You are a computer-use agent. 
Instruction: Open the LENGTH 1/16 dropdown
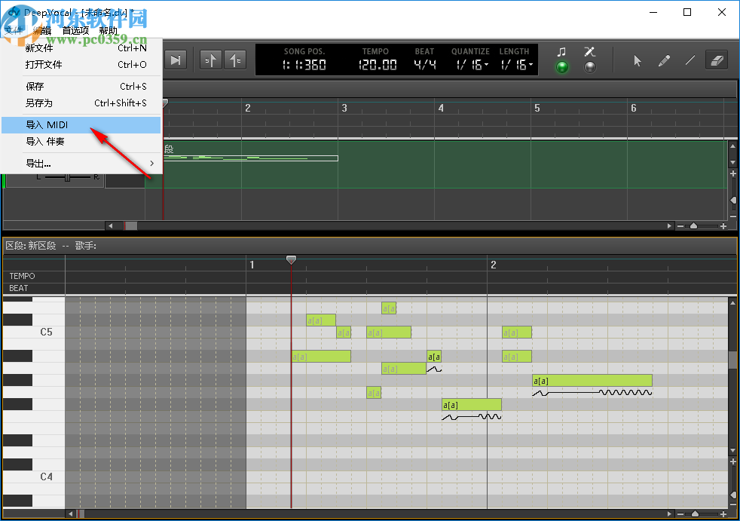pos(514,64)
